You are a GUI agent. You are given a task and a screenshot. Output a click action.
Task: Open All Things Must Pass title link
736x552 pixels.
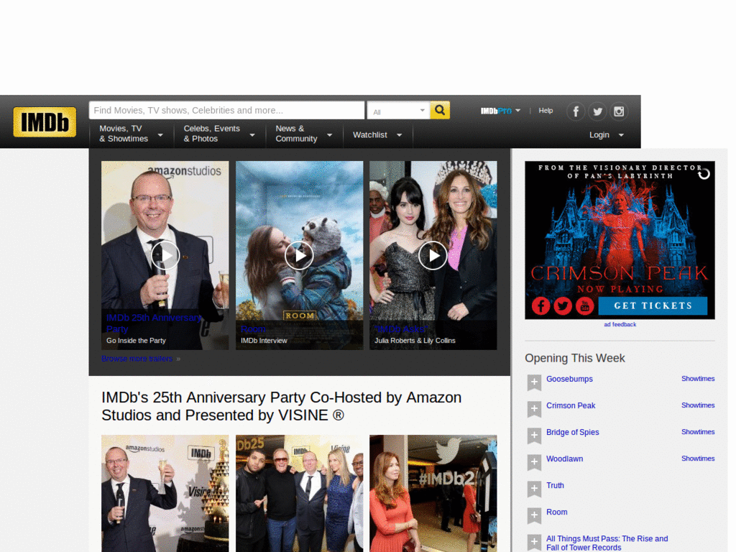pyautogui.click(x=607, y=543)
